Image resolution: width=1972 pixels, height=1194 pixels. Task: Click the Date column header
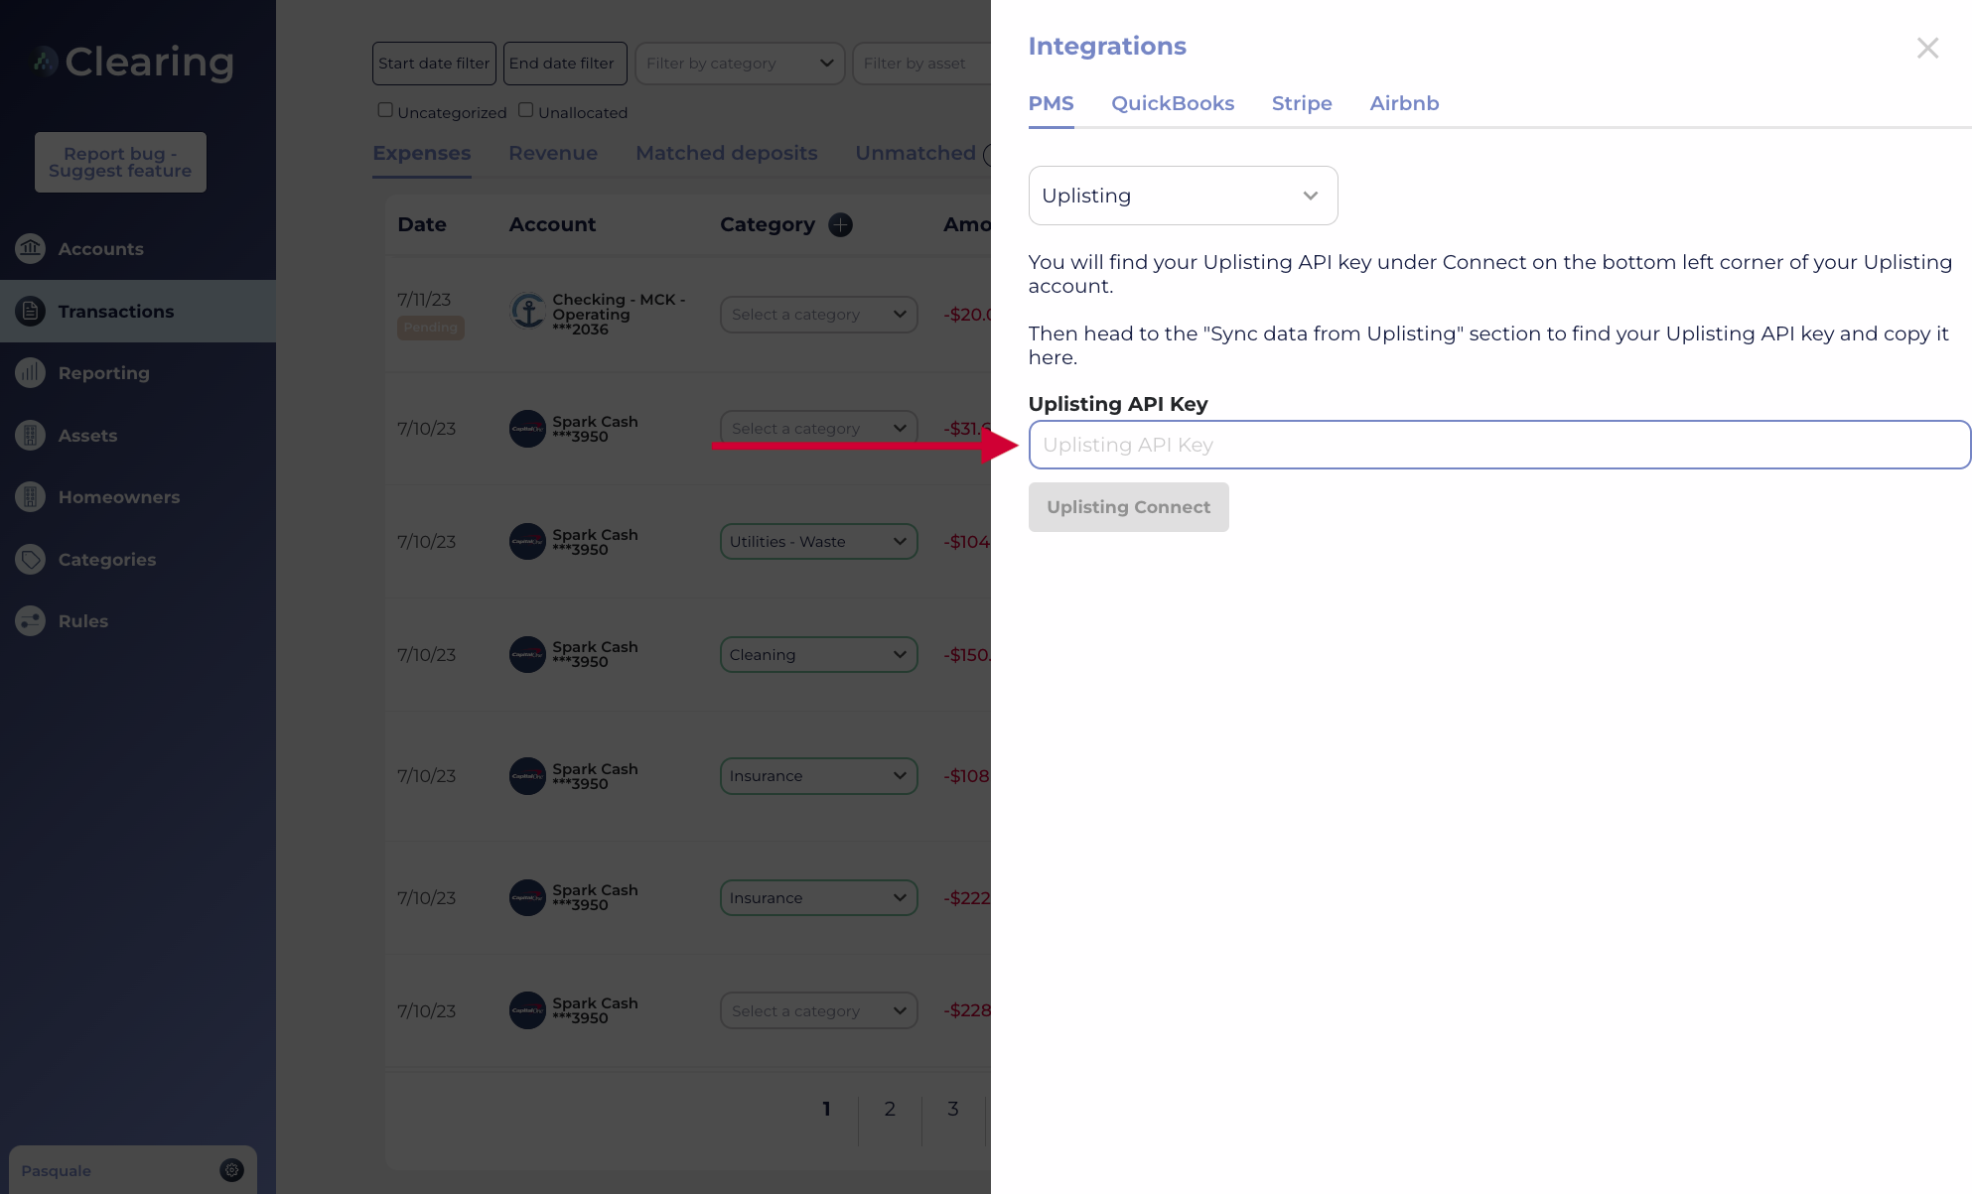pos(422,225)
